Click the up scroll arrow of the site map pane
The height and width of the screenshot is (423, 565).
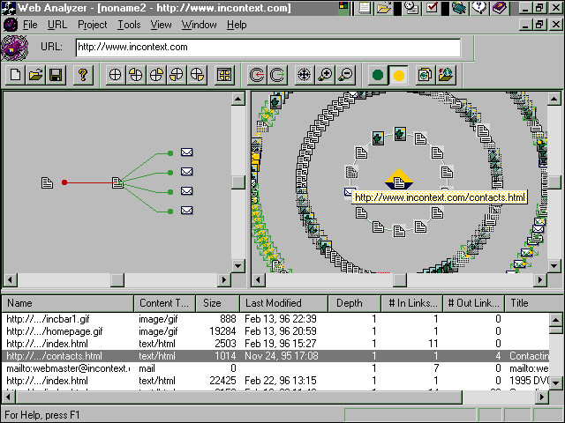(x=554, y=99)
